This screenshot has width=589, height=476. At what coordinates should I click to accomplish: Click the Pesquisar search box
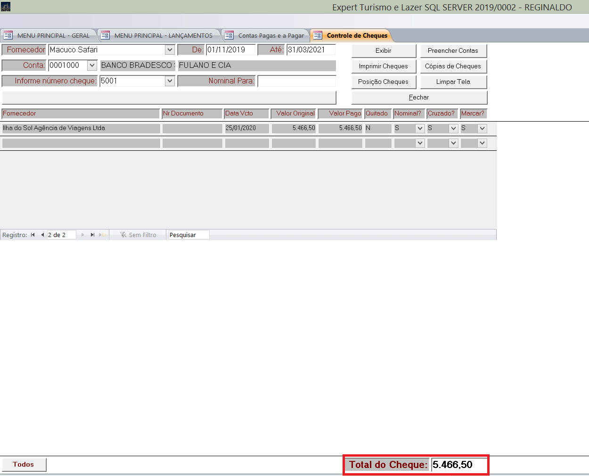point(188,235)
